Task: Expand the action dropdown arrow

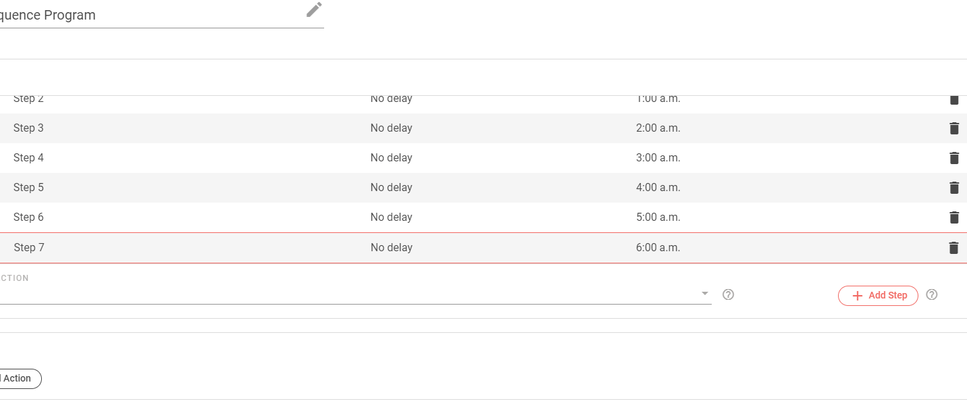Action: [704, 294]
